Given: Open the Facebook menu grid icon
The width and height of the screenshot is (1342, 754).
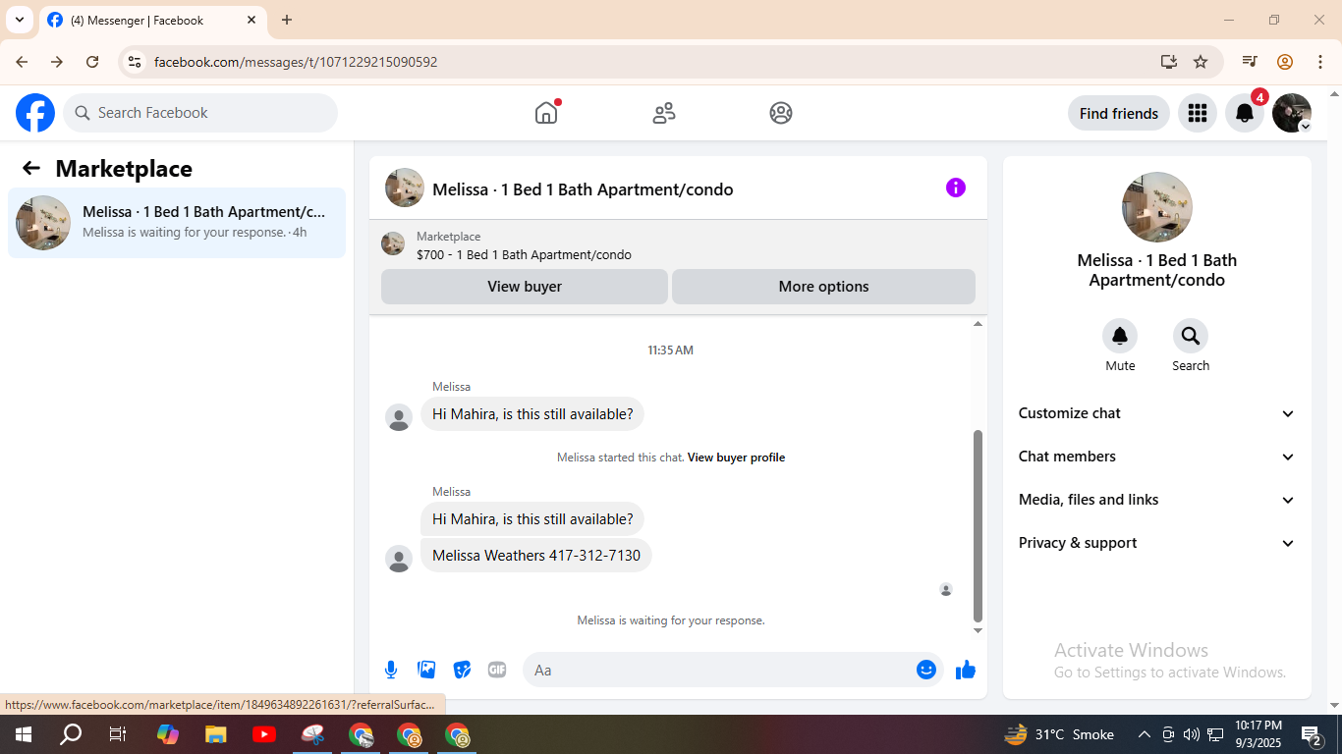Looking at the screenshot, I should click(x=1197, y=113).
